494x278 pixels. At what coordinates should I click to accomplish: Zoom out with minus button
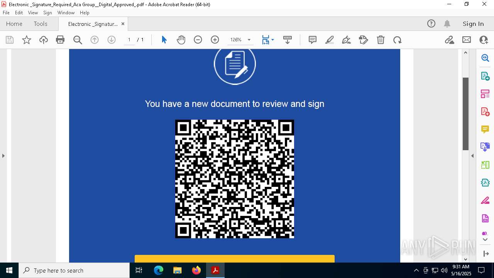coord(198,40)
